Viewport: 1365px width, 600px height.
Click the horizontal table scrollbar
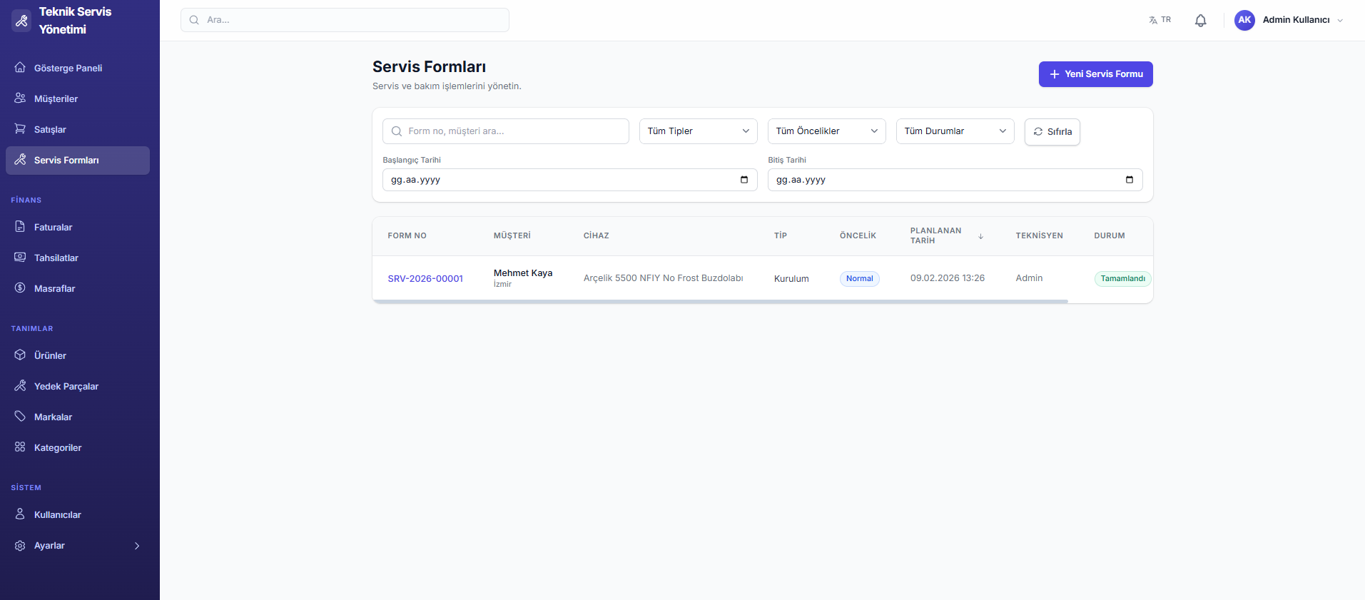(719, 302)
